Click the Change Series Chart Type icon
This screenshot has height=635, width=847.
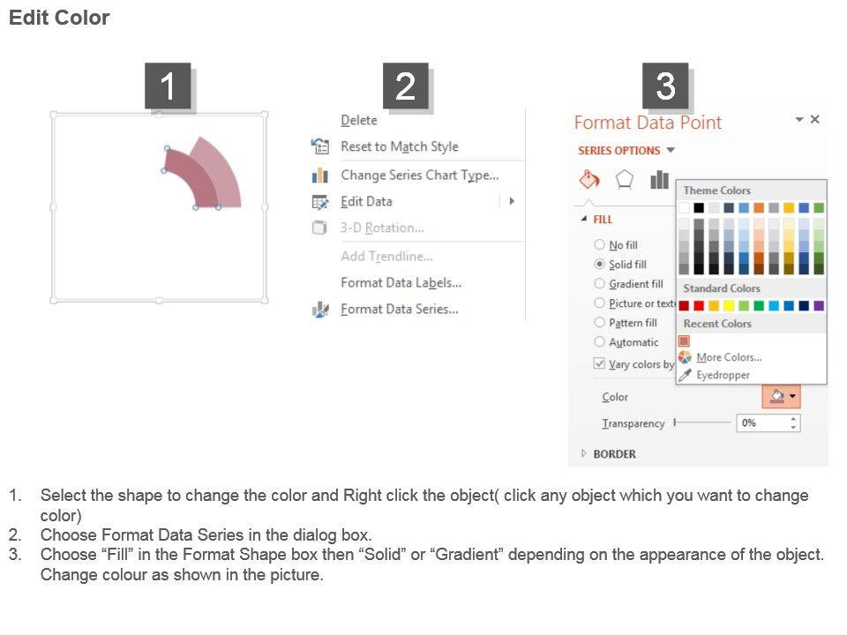pyautogui.click(x=320, y=176)
